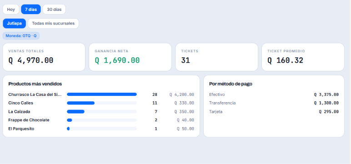Image resolution: width=351 pixels, height=164 pixels.
Task: Select the Transferencia payment method
Action: coord(222,103)
